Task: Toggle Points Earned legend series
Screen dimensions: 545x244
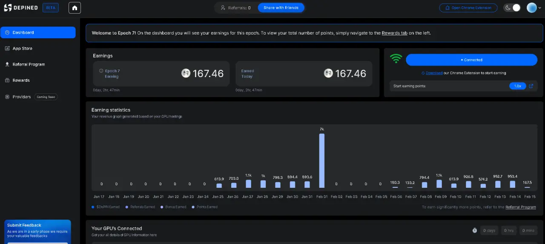Action: tap(204, 207)
